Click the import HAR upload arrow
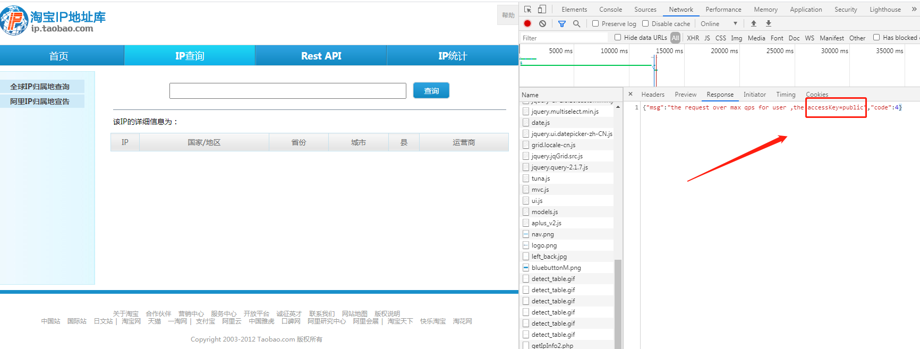Screen dimensions: 920x349 pyautogui.click(x=753, y=23)
